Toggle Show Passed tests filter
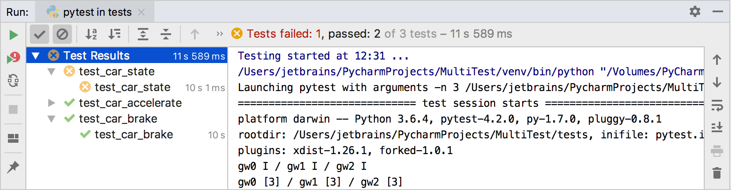 [39, 34]
